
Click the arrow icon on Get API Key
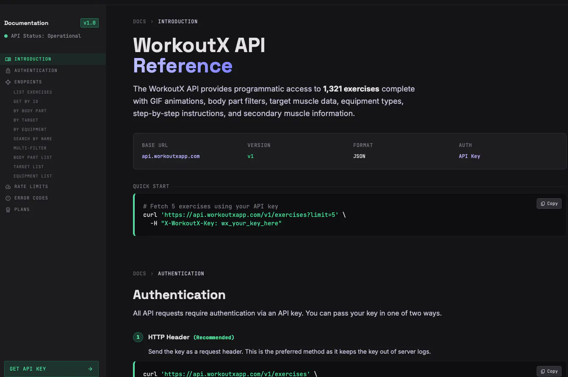tap(90, 369)
